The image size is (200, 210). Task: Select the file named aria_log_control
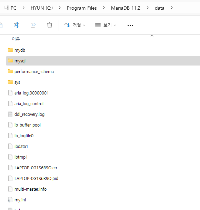click(29, 104)
